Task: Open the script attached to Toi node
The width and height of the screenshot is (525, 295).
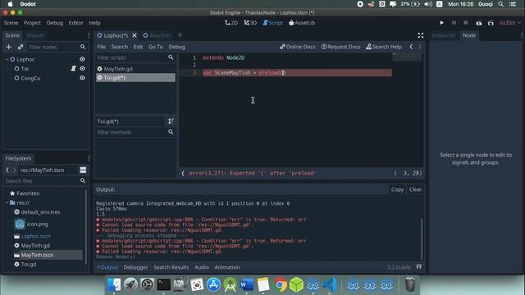Action: [x=73, y=68]
